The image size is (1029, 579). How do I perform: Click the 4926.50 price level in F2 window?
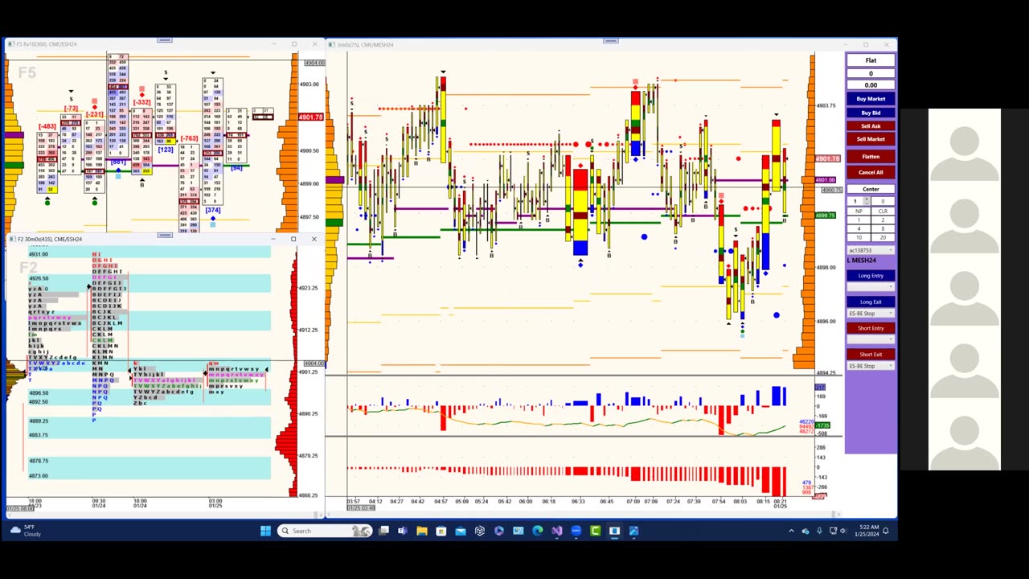click(x=39, y=279)
